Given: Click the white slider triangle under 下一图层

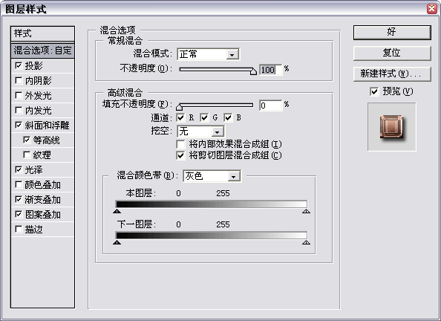Looking at the screenshot, I should (307, 242).
